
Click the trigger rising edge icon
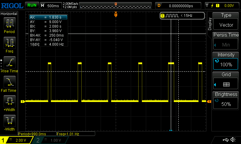(x=212, y=6)
